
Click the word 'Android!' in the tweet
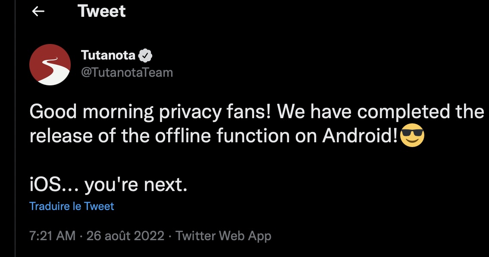pos(360,136)
